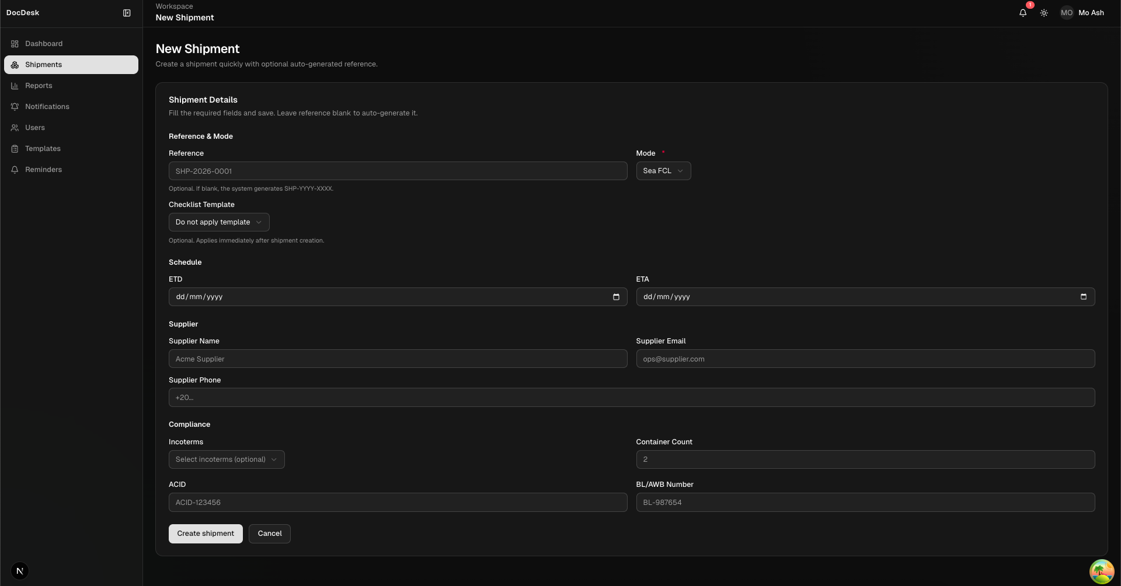The width and height of the screenshot is (1121, 586).
Task: Click Create shipment button
Action: (x=206, y=534)
